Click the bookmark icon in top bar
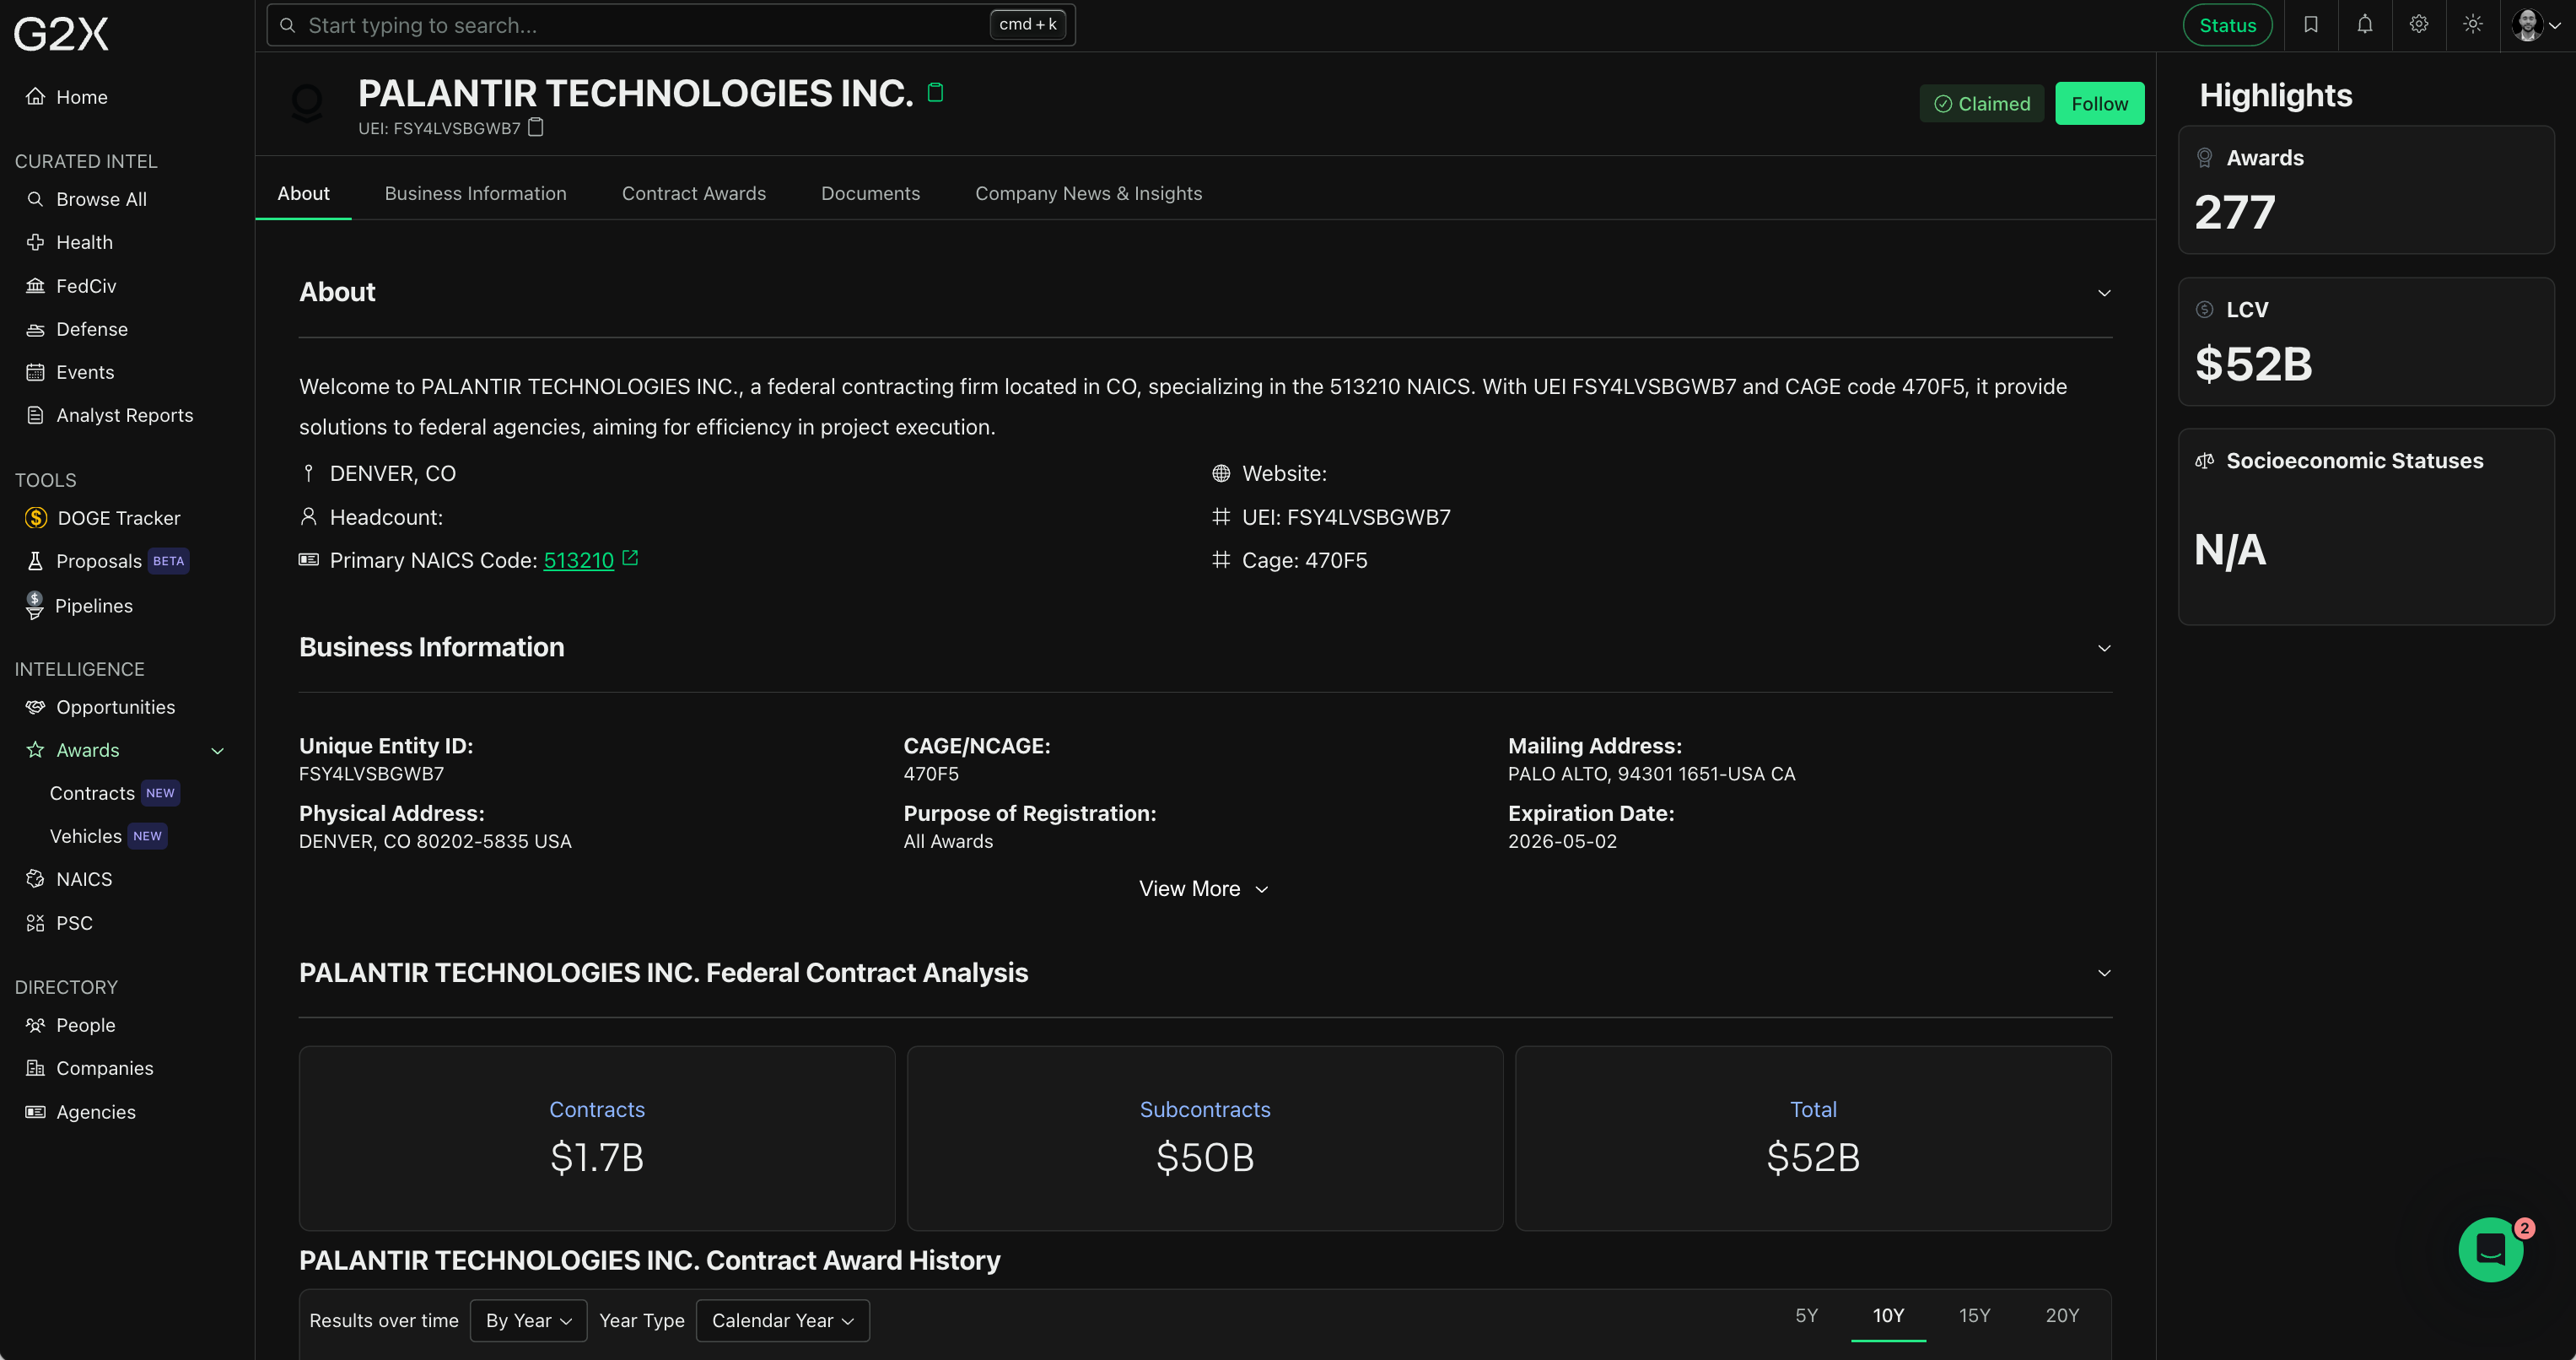Screen dimensions: 2576x1360 [2311, 25]
